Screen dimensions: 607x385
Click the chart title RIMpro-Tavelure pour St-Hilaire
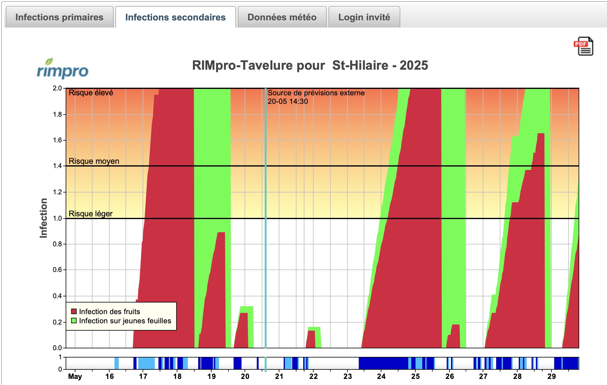tap(310, 65)
